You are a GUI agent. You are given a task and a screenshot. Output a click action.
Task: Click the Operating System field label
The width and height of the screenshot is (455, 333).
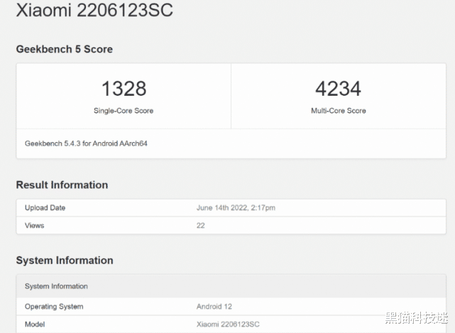[54, 307]
